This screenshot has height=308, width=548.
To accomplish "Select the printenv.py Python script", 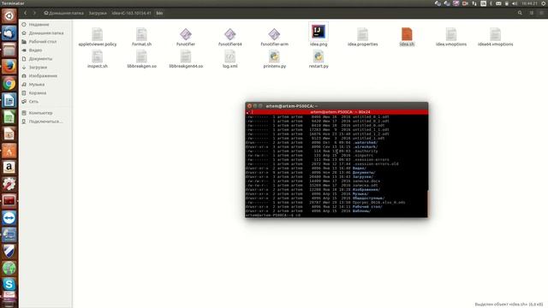I will 274,59.
